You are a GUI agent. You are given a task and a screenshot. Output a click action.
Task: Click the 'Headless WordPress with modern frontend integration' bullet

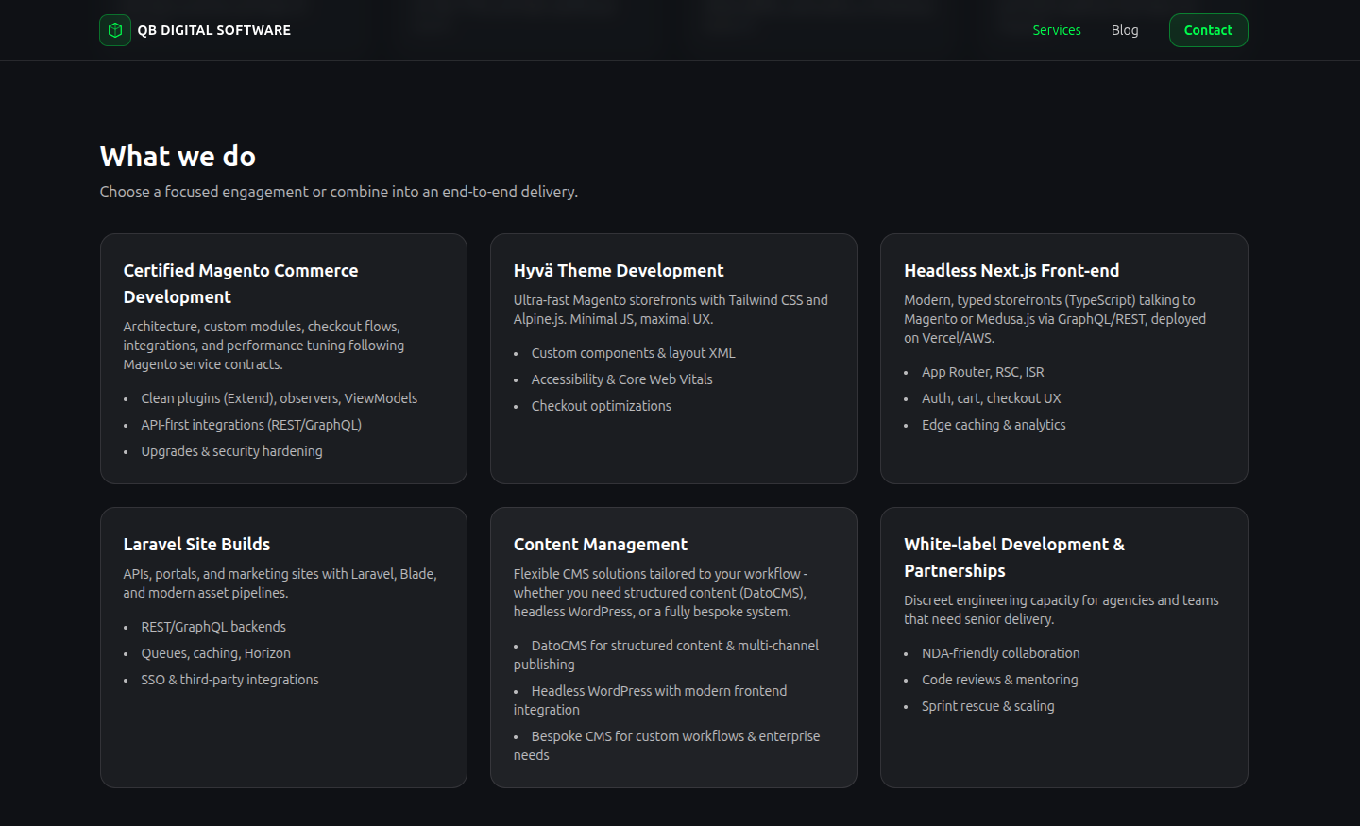tap(651, 700)
